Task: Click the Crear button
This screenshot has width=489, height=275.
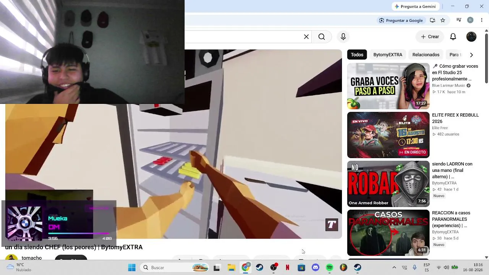Action: (430, 37)
